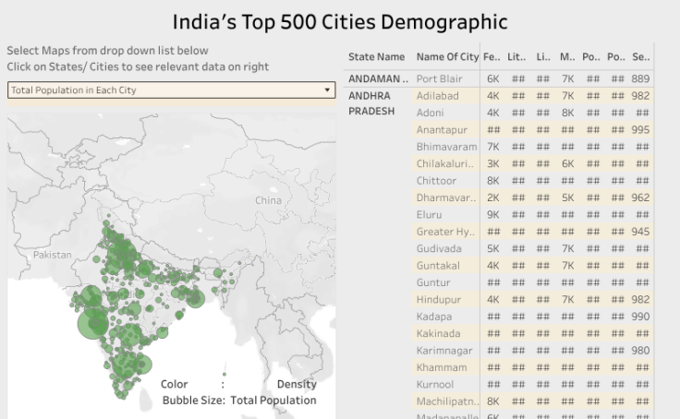Click the Adilabad city name
The width and height of the screenshot is (680, 419).
pyautogui.click(x=437, y=96)
